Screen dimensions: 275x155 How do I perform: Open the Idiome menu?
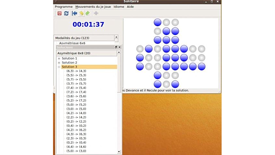(119, 7)
